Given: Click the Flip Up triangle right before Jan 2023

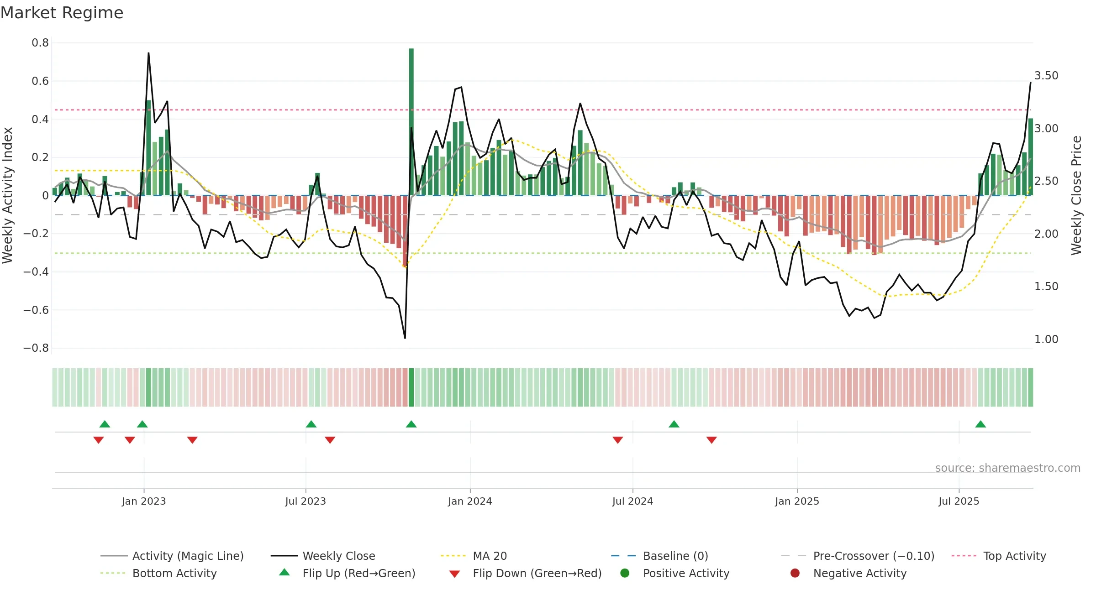Looking at the screenshot, I should (x=142, y=424).
